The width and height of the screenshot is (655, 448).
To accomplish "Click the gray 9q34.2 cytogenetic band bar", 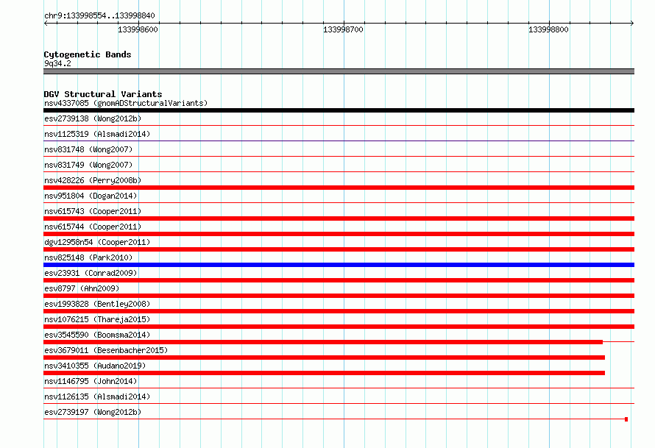I will click(x=339, y=71).
